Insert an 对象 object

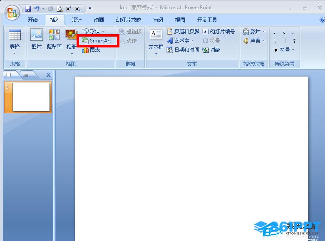[211, 50]
